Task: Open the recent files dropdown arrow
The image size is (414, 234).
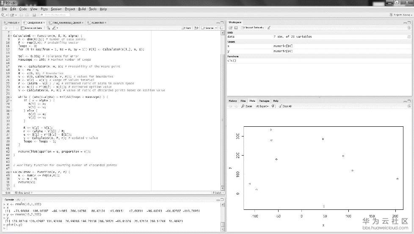Action: (x=16, y=15)
